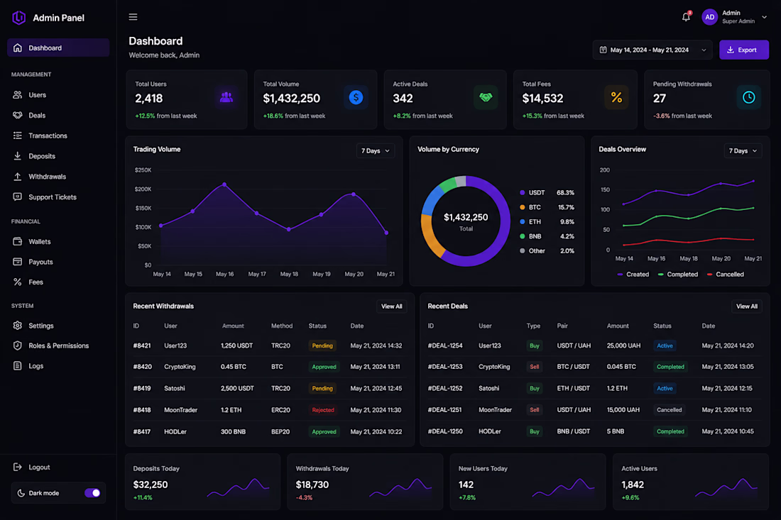781x520 pixels.
Task: Click the Active Deals handshake icon
Action: pos(486,97)
